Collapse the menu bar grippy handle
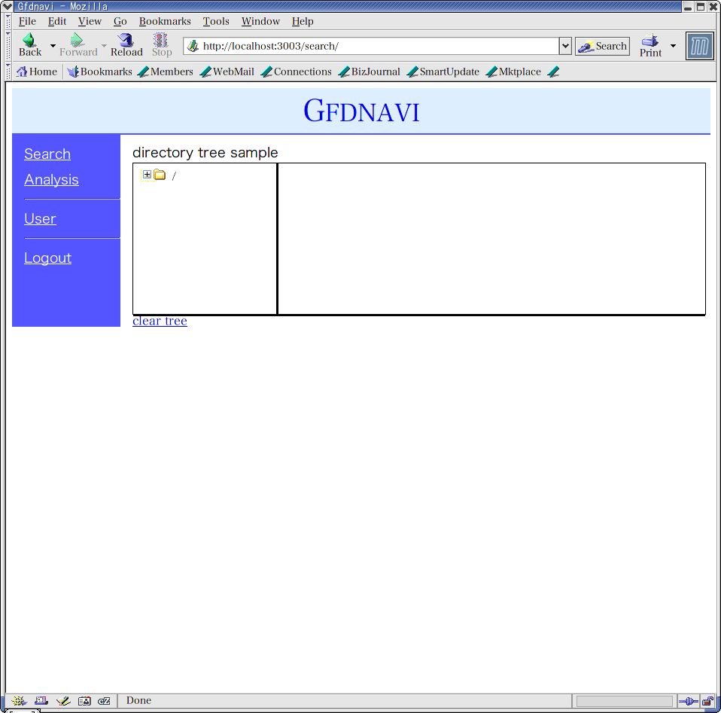721x713 pixels. pos(8,21)
